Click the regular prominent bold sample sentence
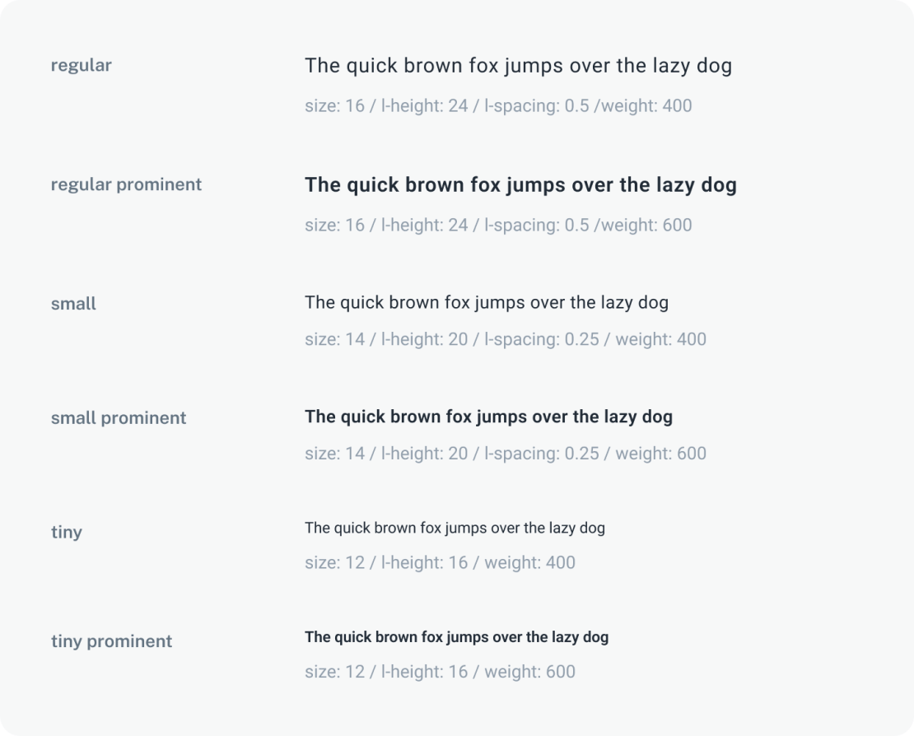This screenshot has height=736, width=914. 520,185
